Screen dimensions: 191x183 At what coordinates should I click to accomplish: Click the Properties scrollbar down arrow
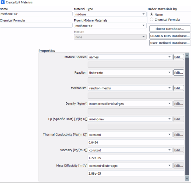pos(187,179)
